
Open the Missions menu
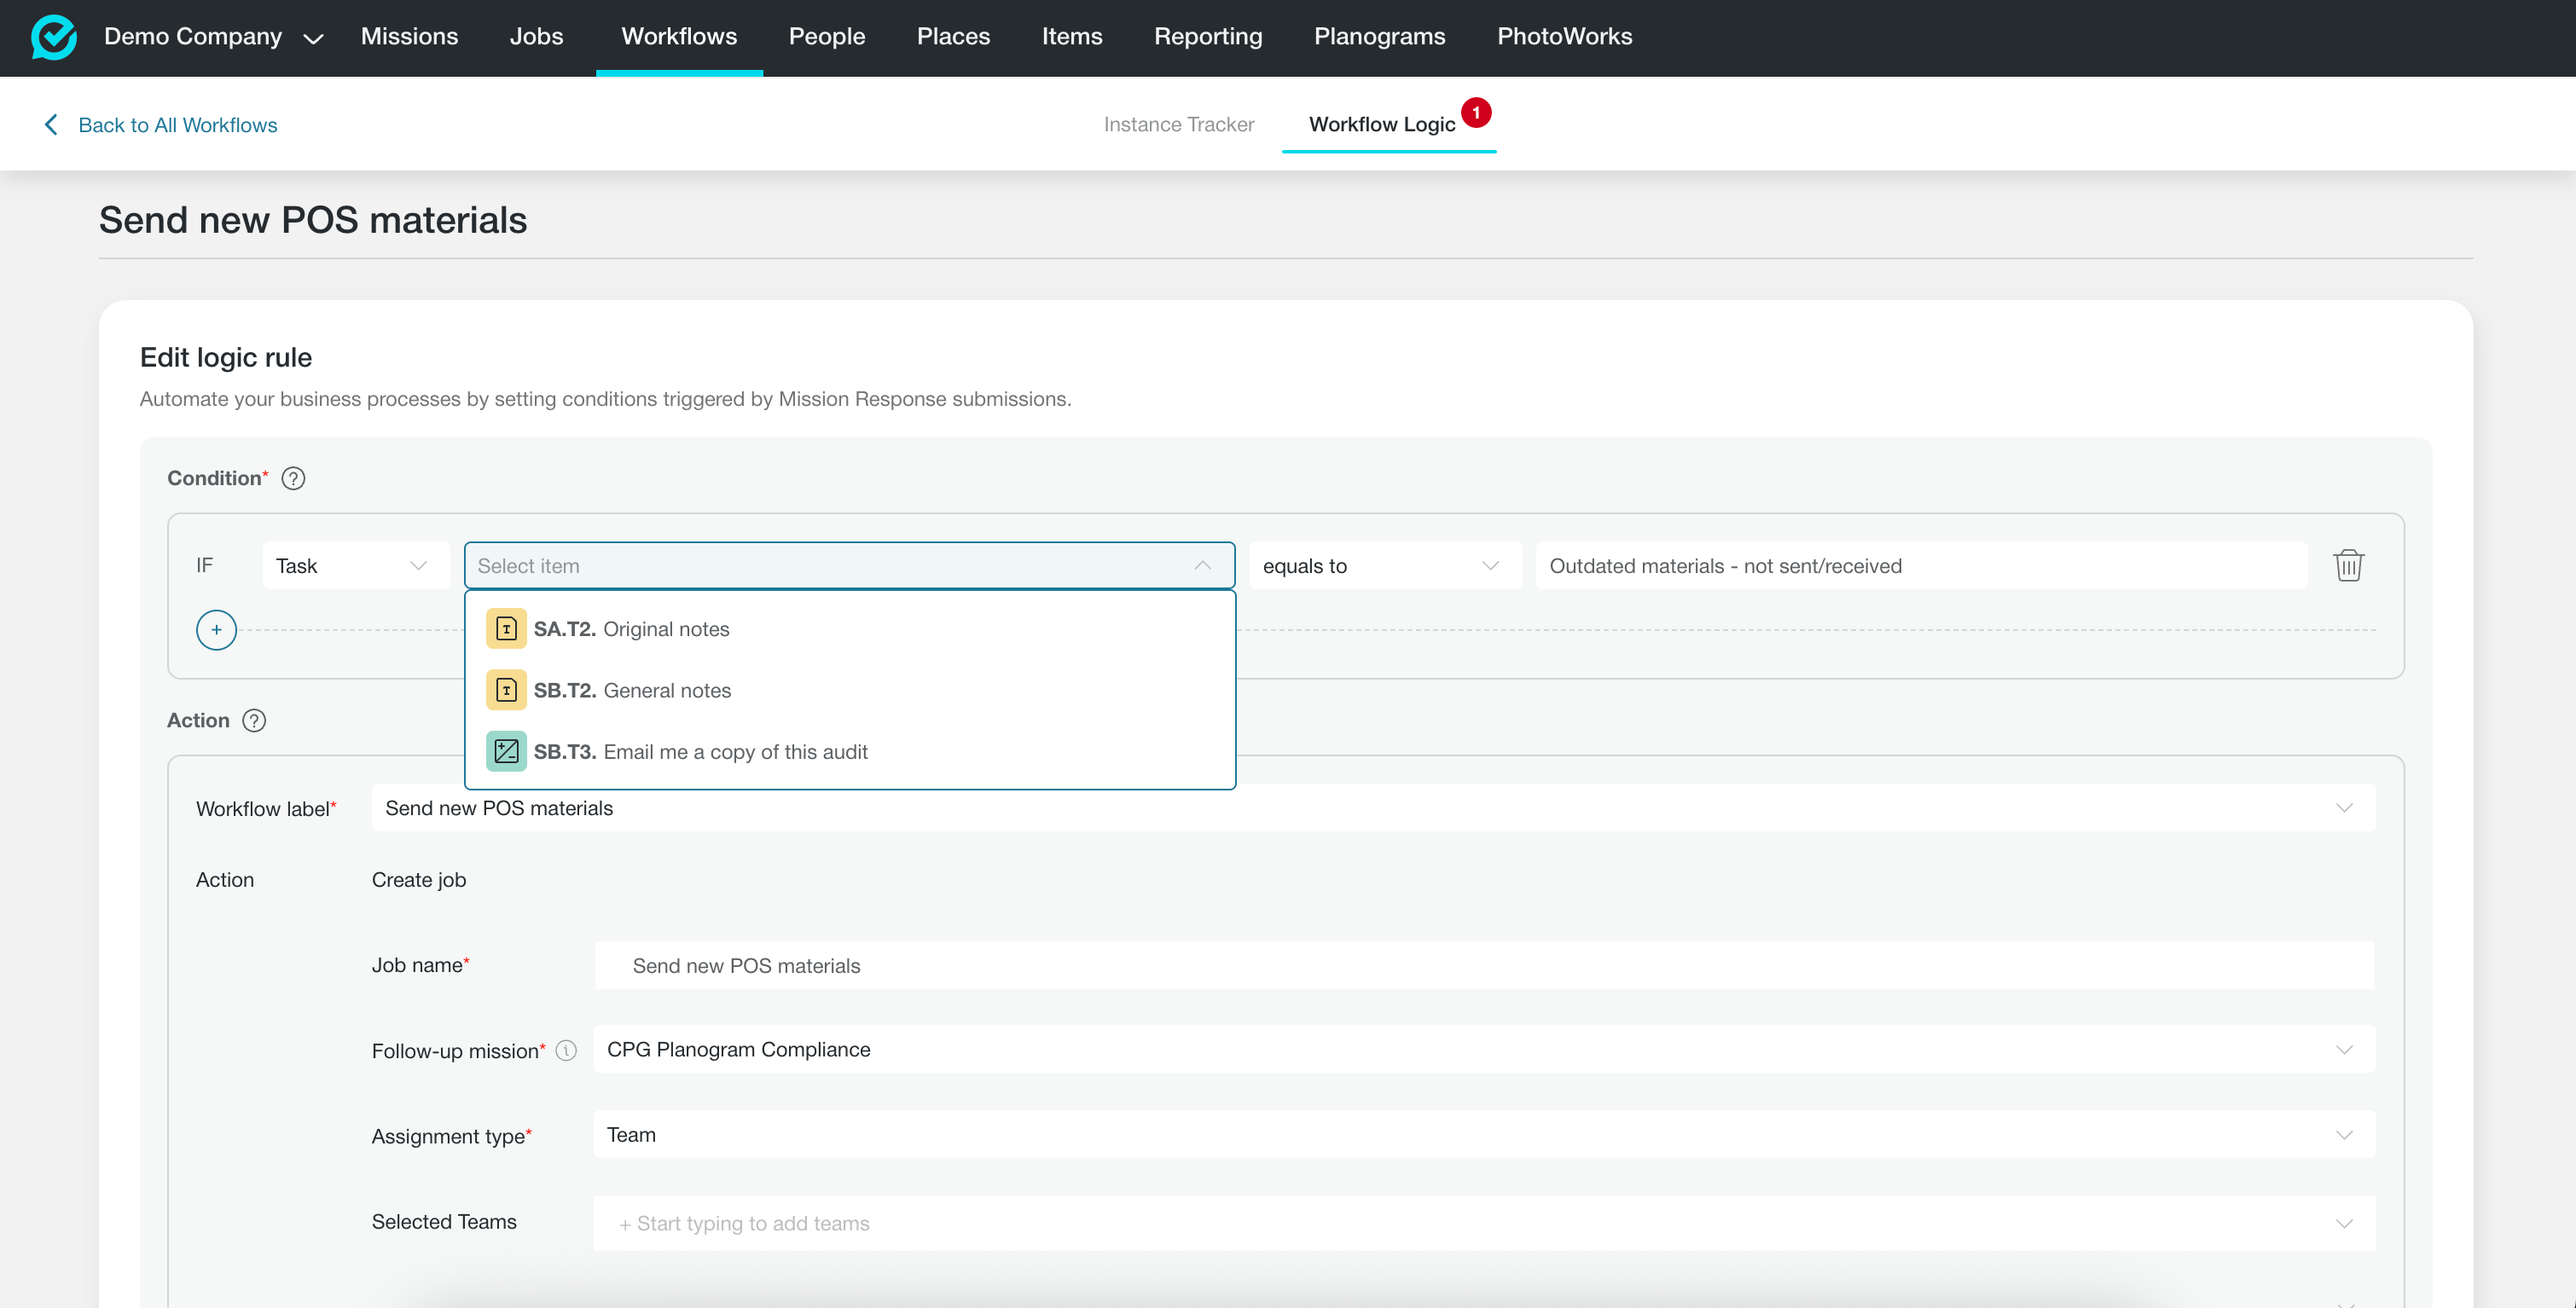(x=409, y=36)
